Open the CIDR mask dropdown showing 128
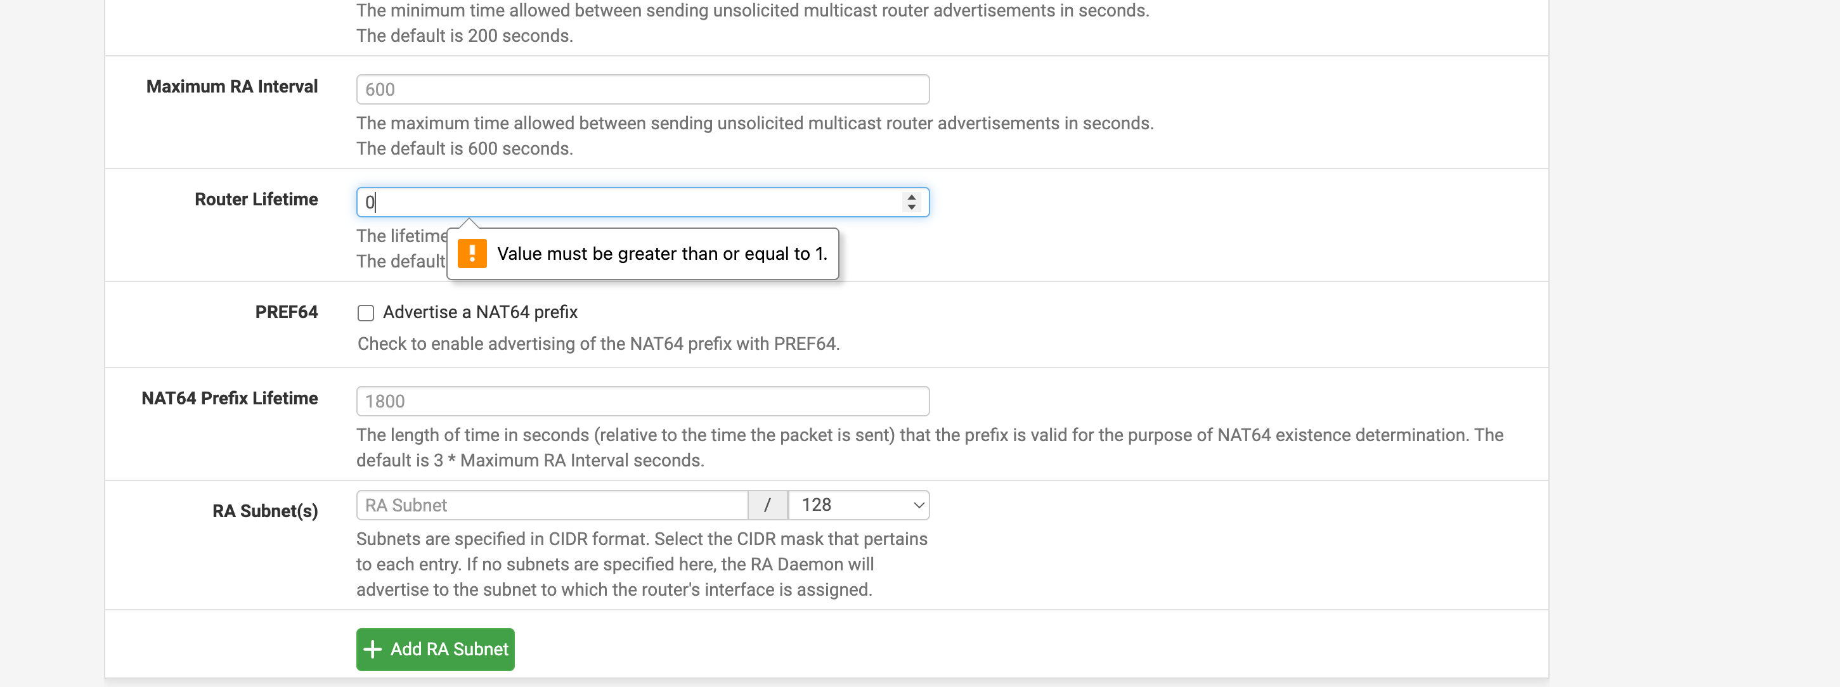The height and width of the screenshot is (687, 1840). pyautogui.click(x=858, y=505)
